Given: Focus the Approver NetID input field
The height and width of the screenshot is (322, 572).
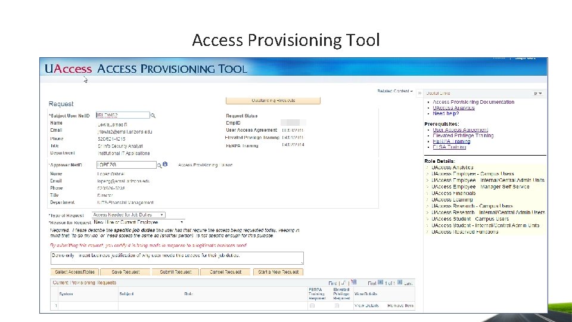Looking at the screenshot, I should 126,165.
